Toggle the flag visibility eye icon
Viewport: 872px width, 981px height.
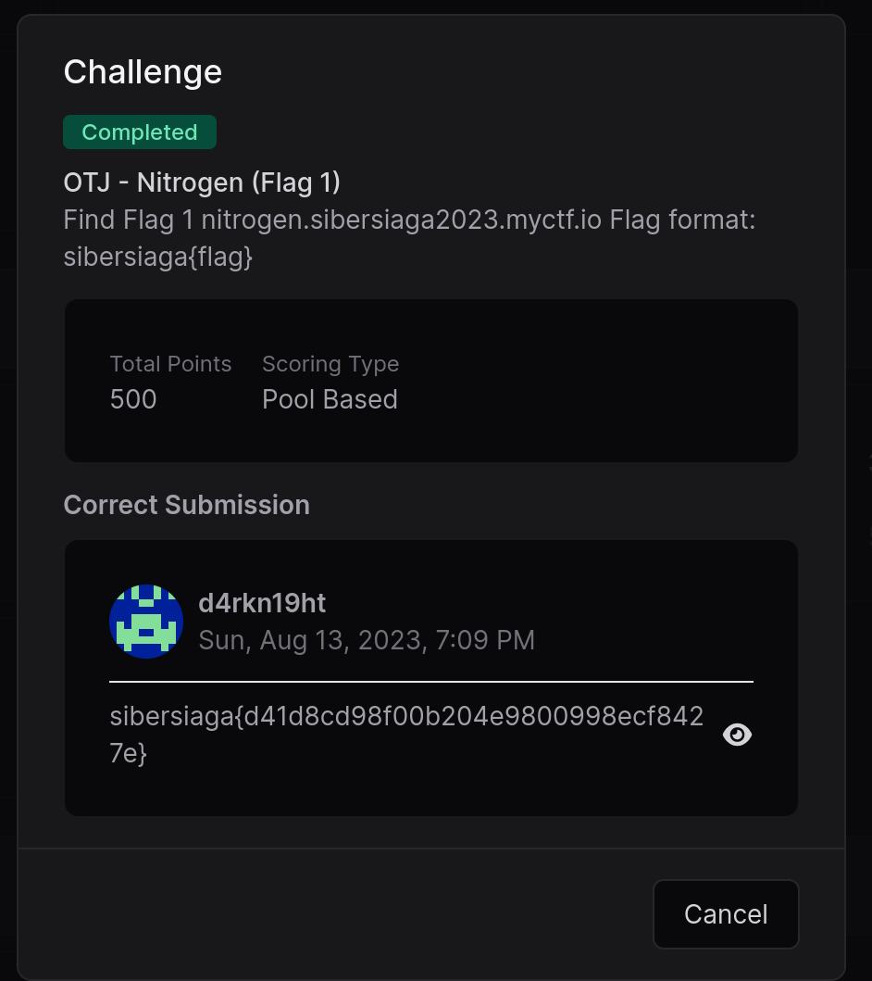737,735
